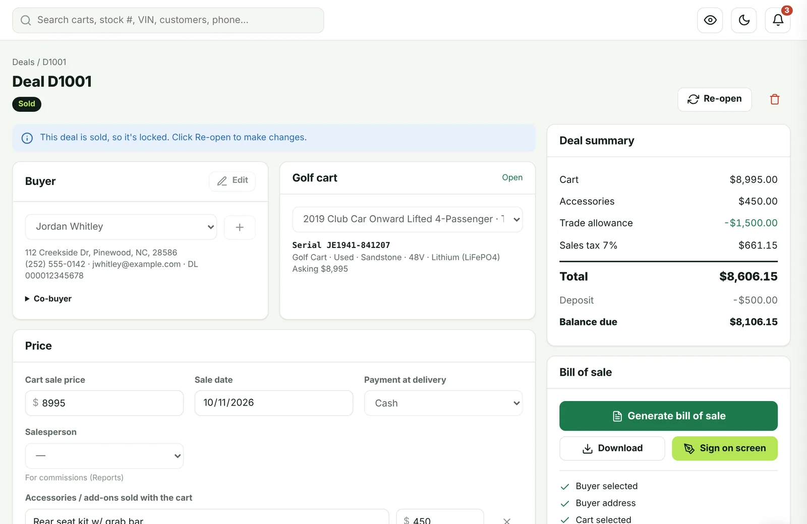Click the Sales tax 7% row label
Viewport: 807px width, 524px height.
[588, 245]
